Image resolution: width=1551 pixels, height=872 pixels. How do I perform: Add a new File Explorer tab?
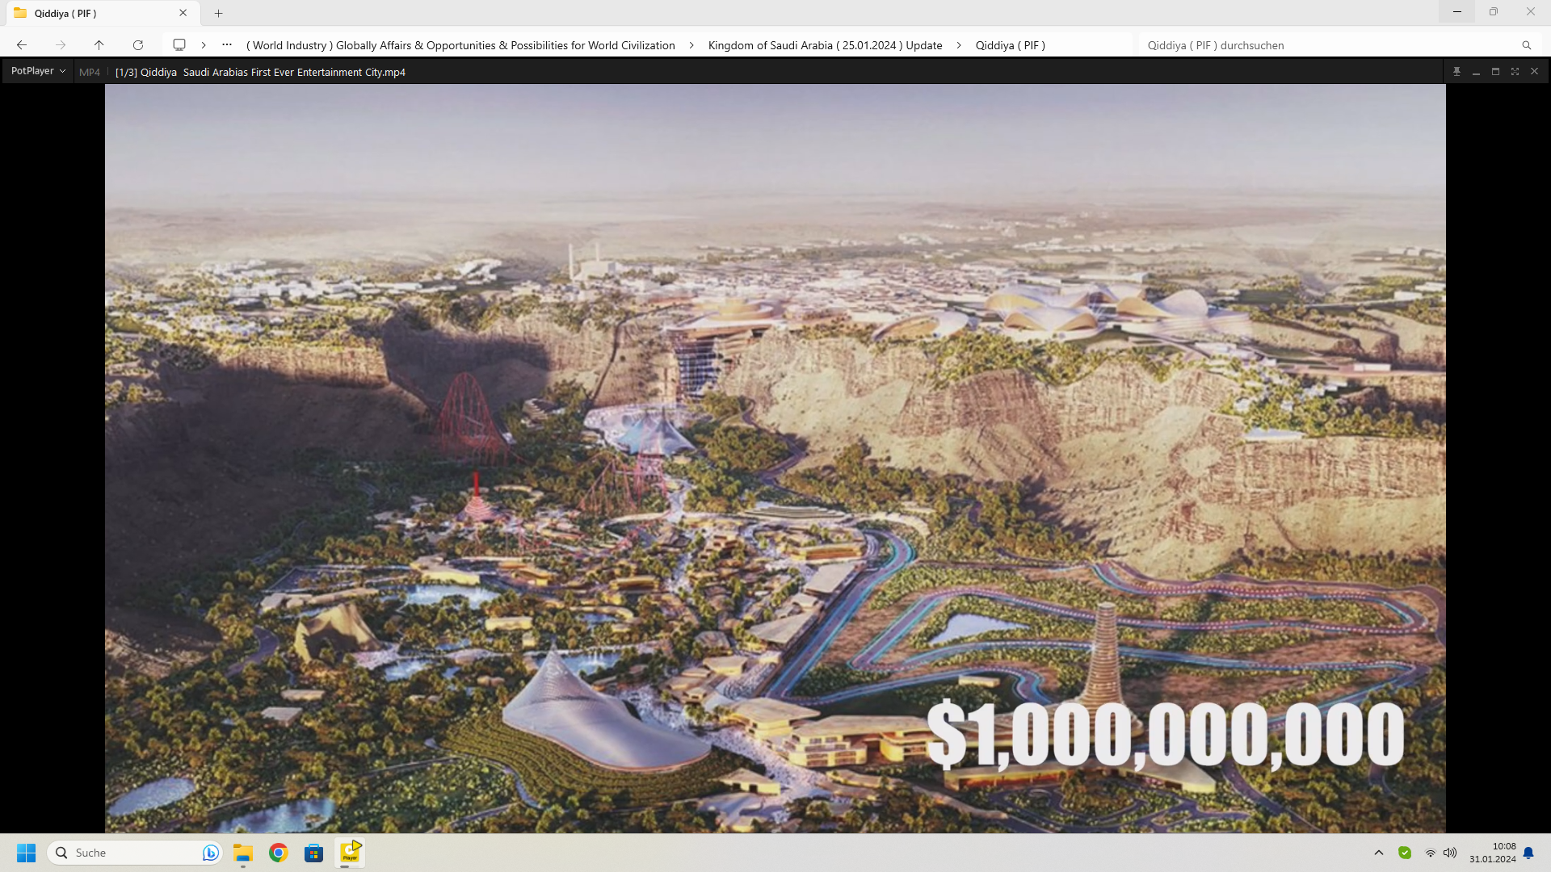tap(218, 13)
